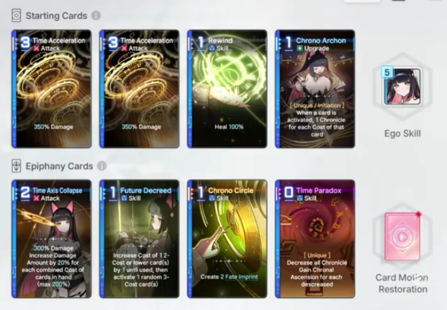
Task: Open the Chrono Archon upgrade card
Action: (x=315, y=88)
